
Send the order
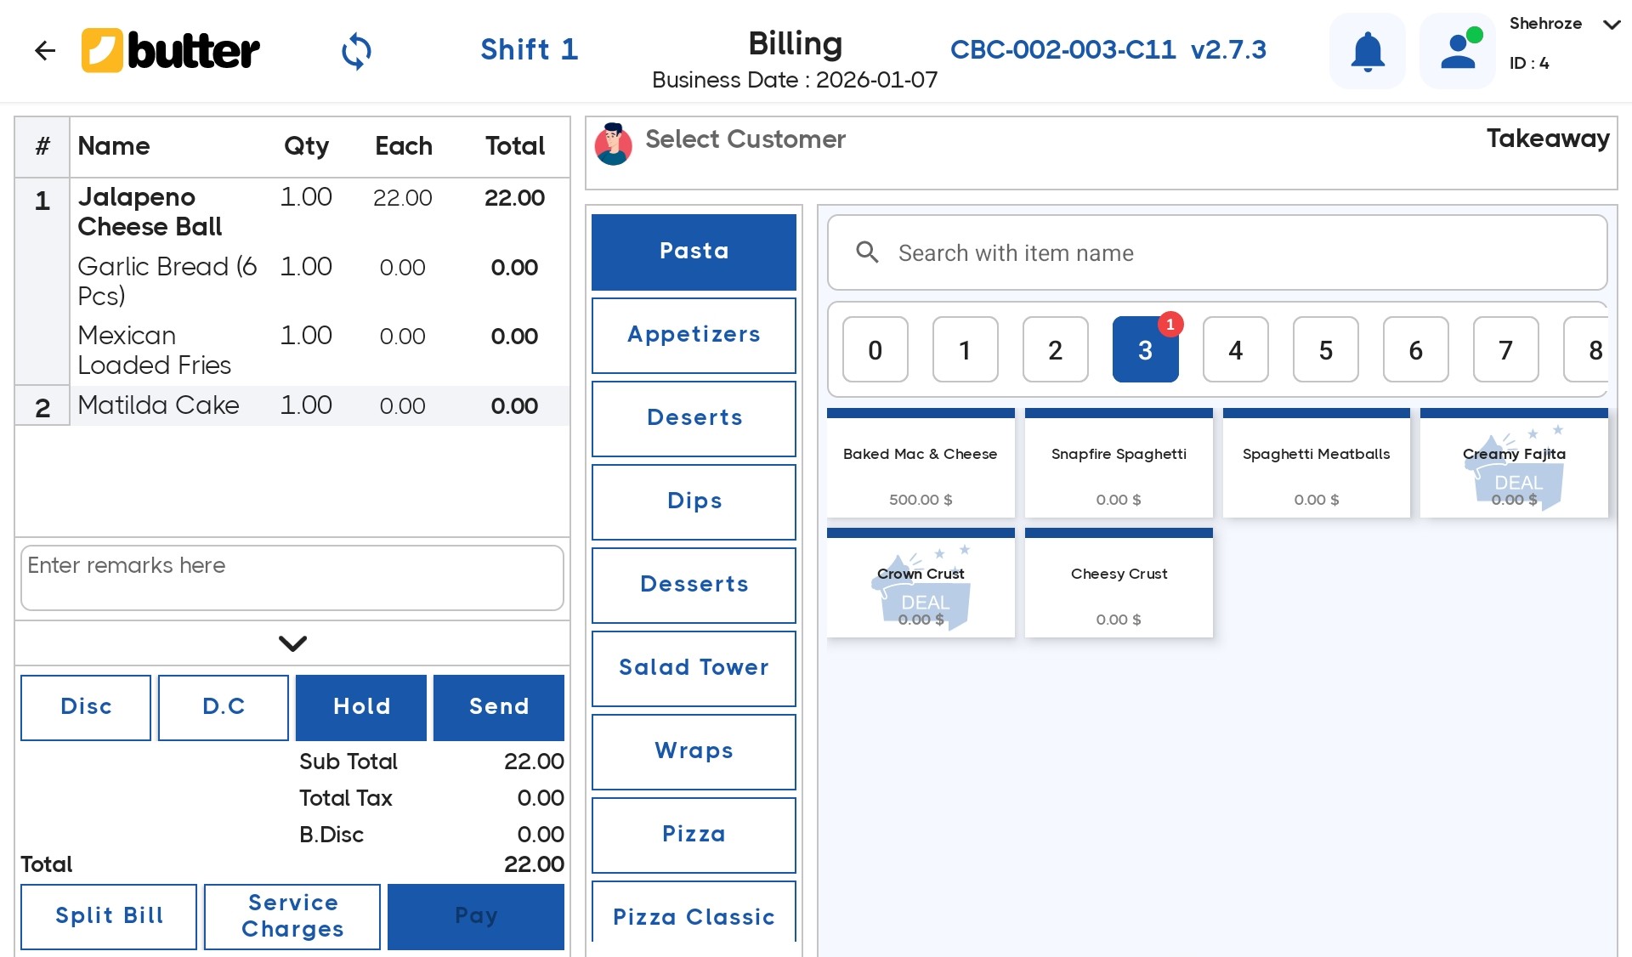[499, 707]
